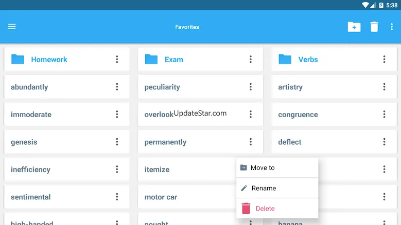This screenshot has width=401, height=225.
Task: Select 'Move to' in the context menu
Action: (x=263, y=168)
